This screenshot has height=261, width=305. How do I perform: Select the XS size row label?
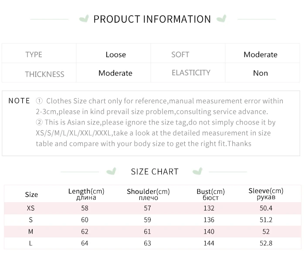pyautogui.click(x=30, y=208)
